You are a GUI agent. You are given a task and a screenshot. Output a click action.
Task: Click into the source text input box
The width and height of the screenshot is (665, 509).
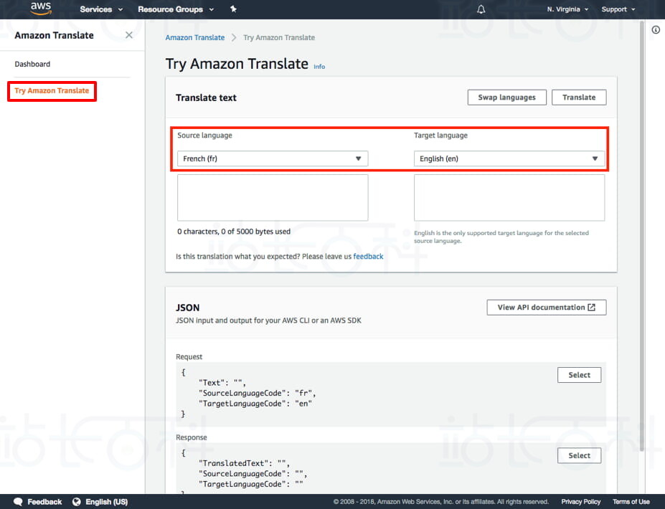click(273, 197)
